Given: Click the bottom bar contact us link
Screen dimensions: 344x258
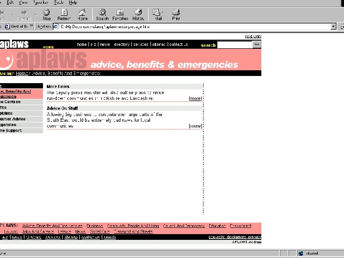Looking at the screenshot, I should pos(91,237).
